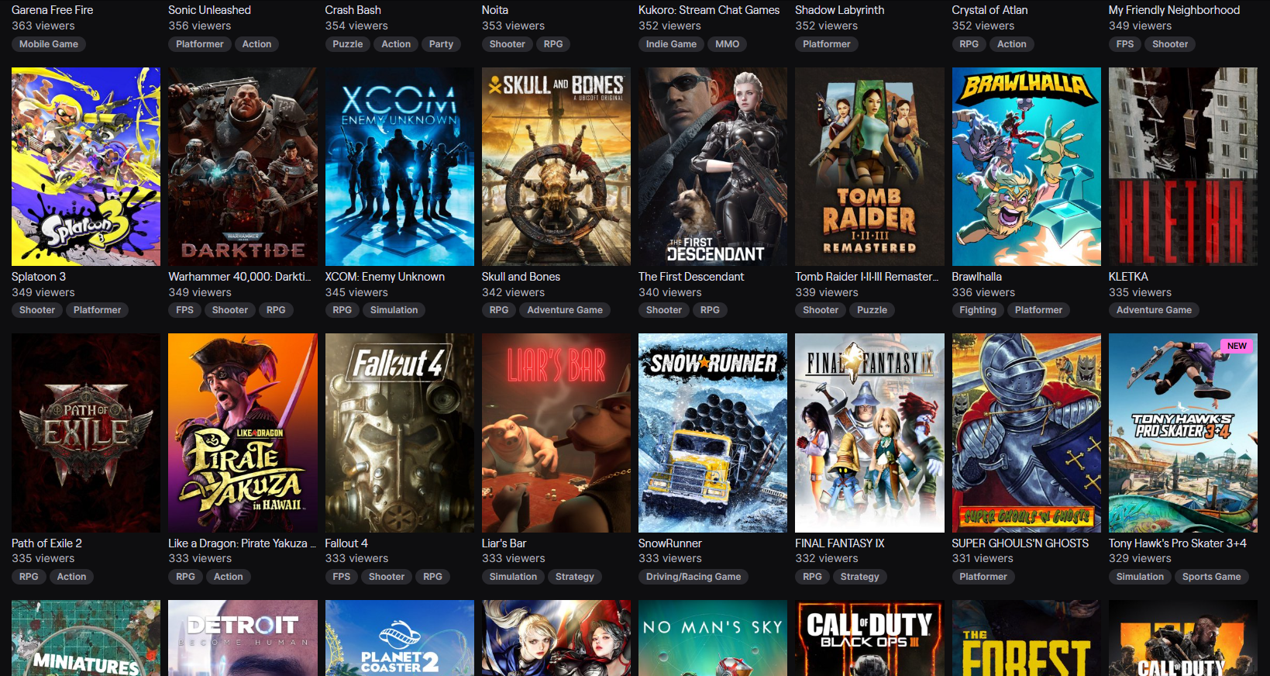Click the Strategy tag under Liar's Bar
The height and width of the screenshot is (676, 1270).
574,577
